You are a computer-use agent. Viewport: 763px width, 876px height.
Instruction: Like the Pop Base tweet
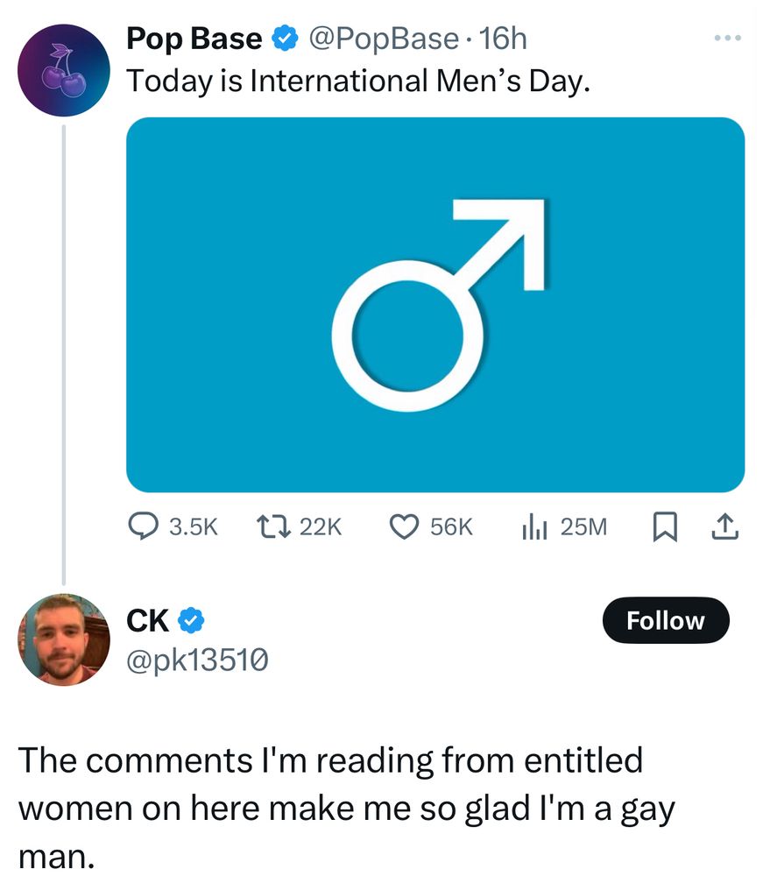coord(402,526)
